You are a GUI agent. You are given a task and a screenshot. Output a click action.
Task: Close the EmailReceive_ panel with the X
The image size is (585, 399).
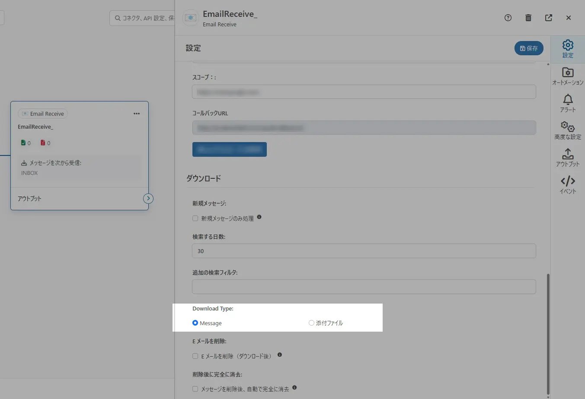(569, 18)
